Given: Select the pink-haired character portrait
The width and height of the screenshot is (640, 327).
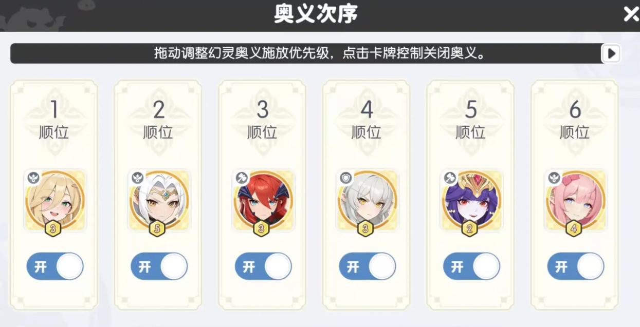Looking at the screenshot, I should coord(575,200).
